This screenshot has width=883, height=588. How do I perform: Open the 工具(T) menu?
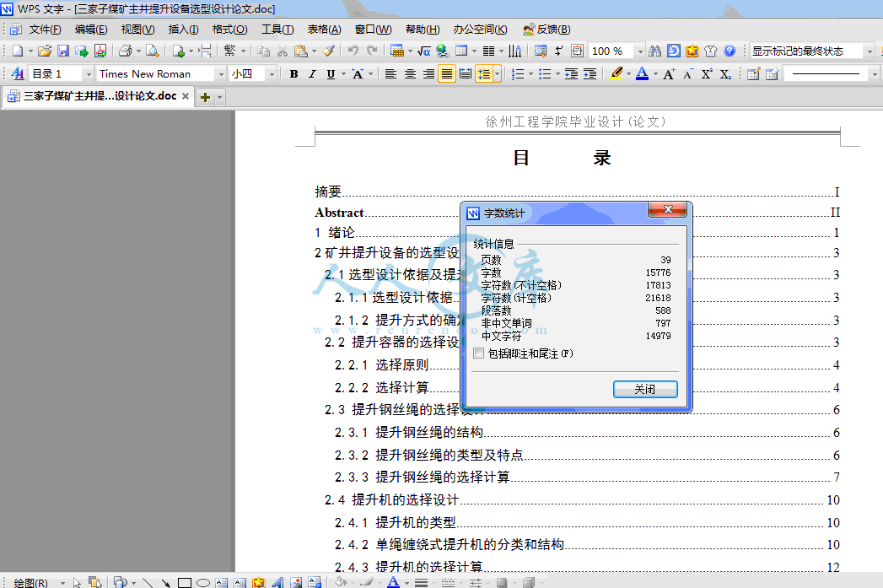coord(277,30)
